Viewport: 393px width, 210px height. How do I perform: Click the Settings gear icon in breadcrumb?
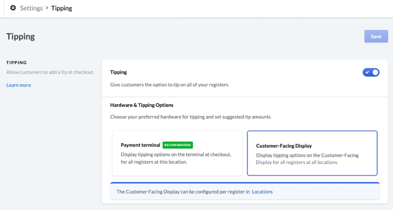point(13,8)
